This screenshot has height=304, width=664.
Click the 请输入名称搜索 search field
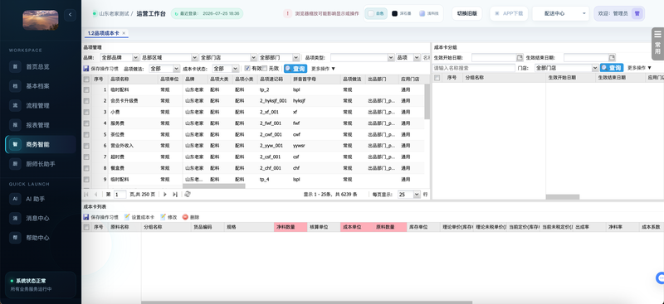click(x=473, y=68)
